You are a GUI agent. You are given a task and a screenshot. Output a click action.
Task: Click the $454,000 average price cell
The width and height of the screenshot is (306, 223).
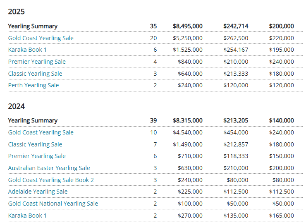236,132
